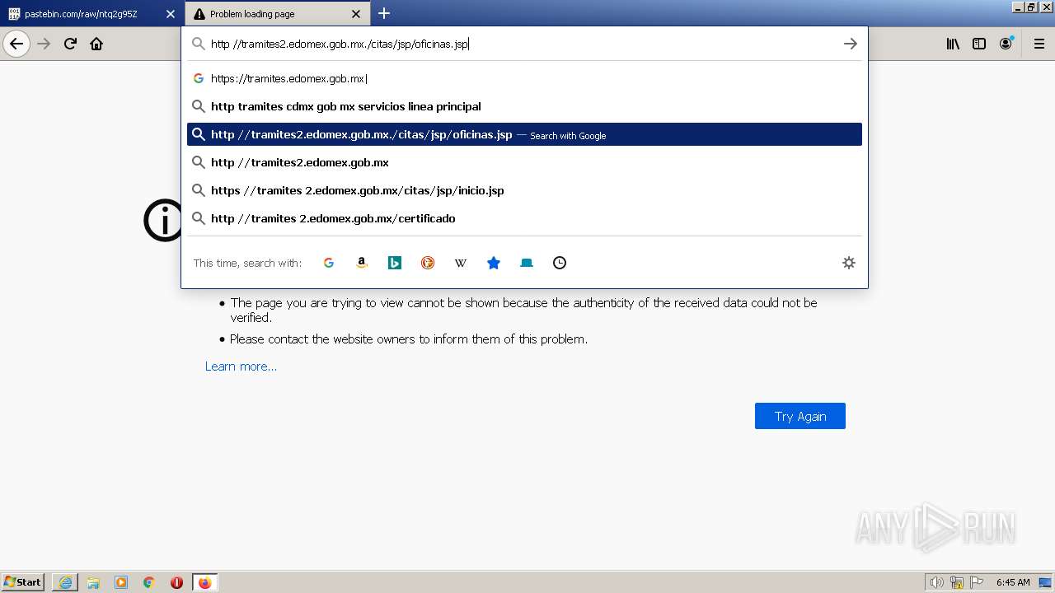Go back to the previous page

coord(16,44)
